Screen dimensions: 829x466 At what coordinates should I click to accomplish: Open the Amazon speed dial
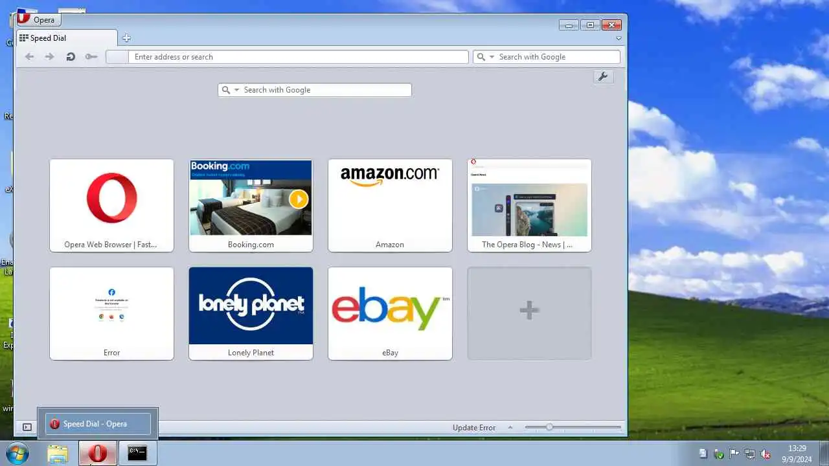click(390, 205)
